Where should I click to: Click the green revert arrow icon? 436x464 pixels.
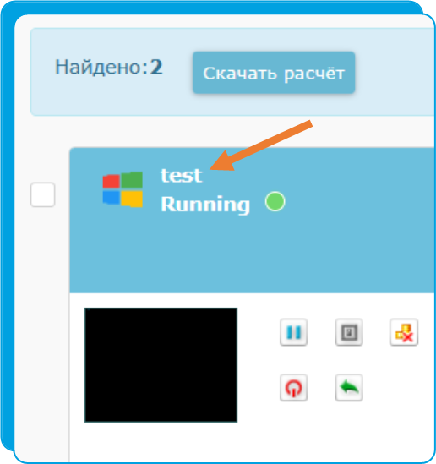[349, 387]
